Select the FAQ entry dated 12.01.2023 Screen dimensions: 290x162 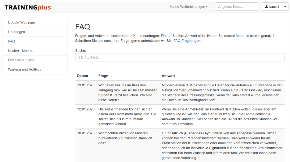(x=86, y=109)
